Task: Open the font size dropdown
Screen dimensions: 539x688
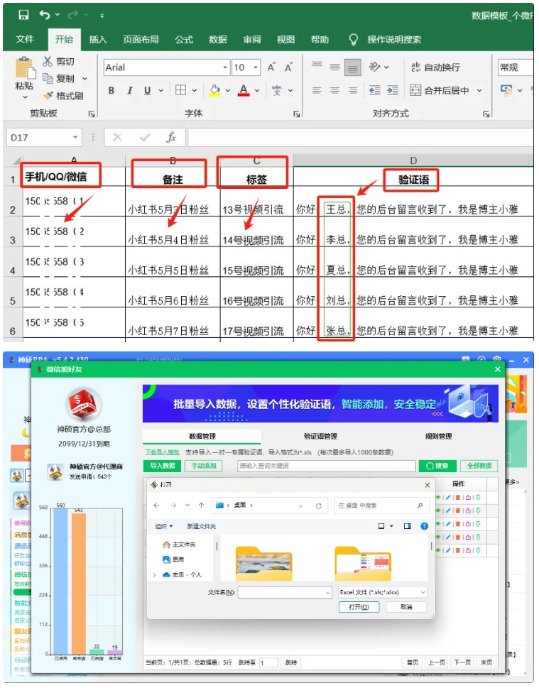Action: (256, 67)
